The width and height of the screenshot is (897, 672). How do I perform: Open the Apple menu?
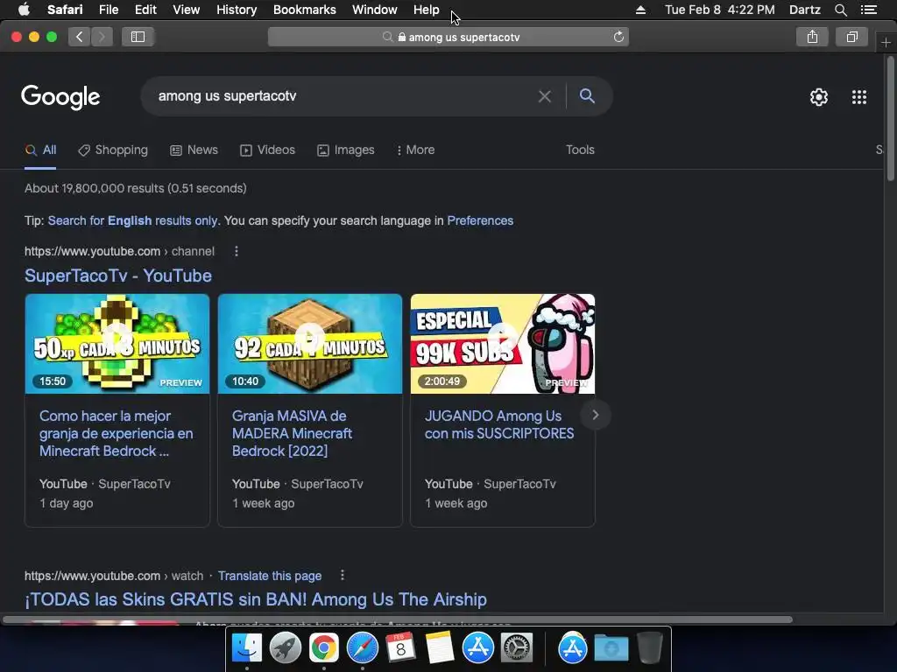tap(24, 10)
